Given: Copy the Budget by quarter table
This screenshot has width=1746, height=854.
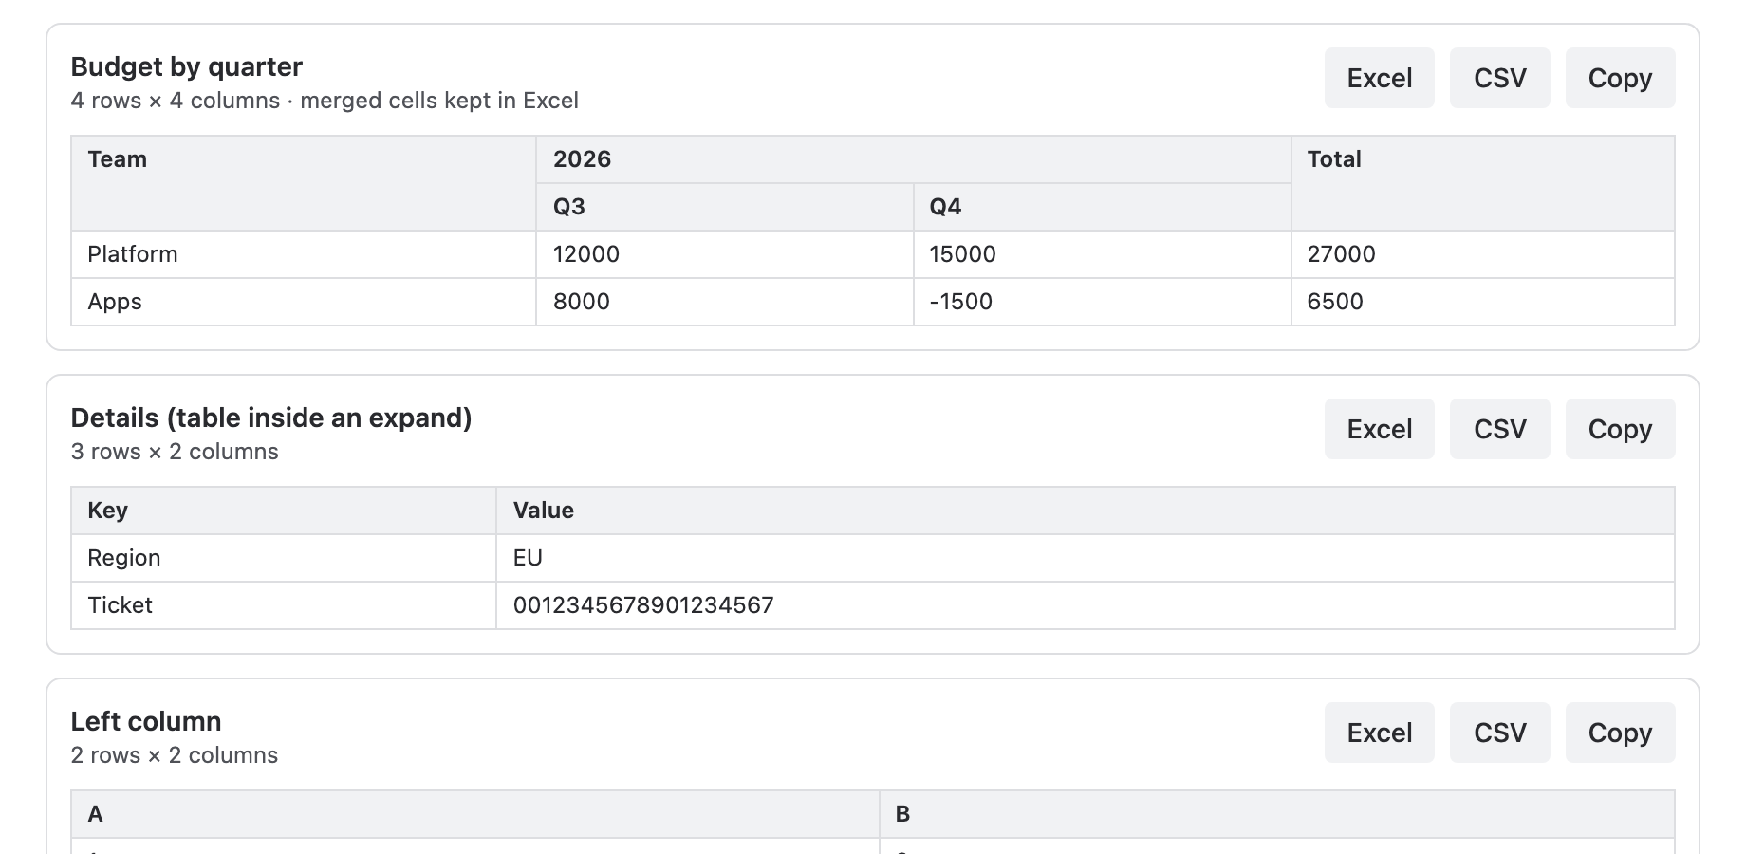Looking at the screenshot, I should pos(1620,78).
